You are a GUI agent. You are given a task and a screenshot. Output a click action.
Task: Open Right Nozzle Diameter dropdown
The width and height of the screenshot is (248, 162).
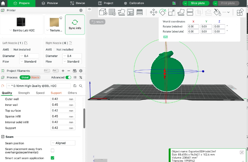tap(72, 56)
